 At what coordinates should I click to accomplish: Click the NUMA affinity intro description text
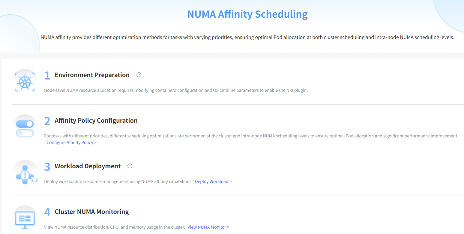pyautogui.click(x=247, y=37)
